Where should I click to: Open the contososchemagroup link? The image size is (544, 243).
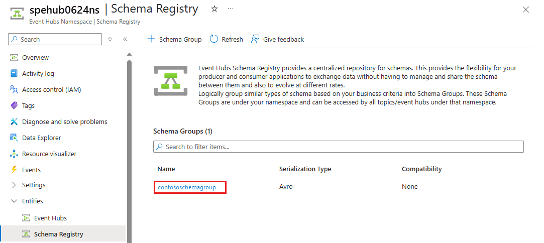coord(187,187)
